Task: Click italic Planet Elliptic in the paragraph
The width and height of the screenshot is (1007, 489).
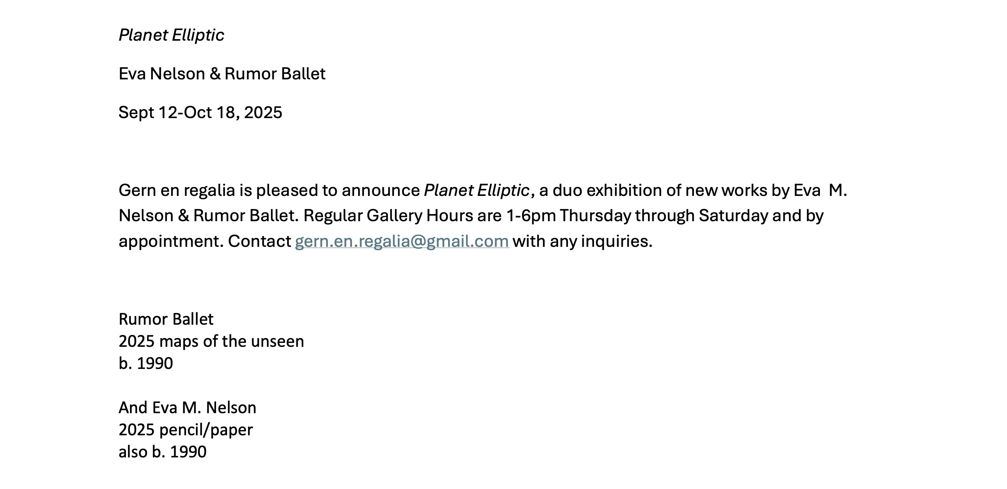Action: pyautogui.click(x=476, y=190)
